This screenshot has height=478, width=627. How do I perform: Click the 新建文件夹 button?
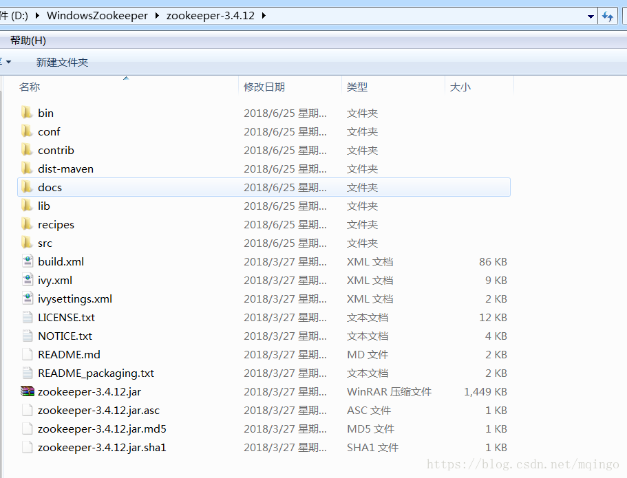pyautogui.click(x=62, y=63)
